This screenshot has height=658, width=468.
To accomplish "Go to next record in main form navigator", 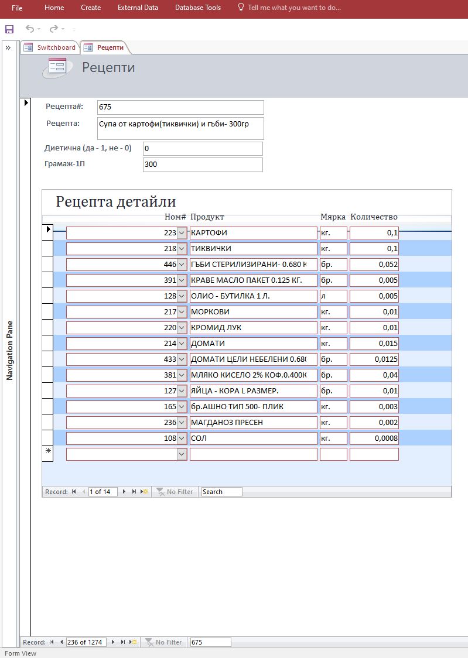I will (113, 642).
